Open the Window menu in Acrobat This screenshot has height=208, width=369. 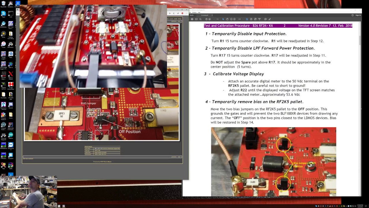point(194,12)
